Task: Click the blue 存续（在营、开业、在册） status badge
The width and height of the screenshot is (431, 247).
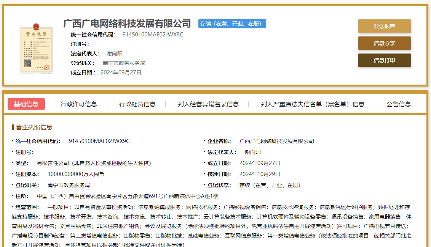Action: [232, 24]
